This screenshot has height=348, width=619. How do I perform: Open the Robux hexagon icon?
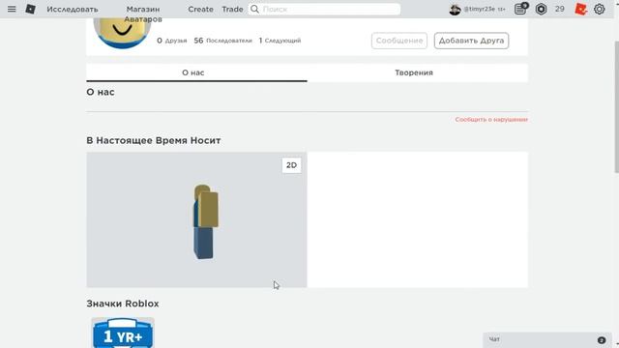click(x=541, y=9)
